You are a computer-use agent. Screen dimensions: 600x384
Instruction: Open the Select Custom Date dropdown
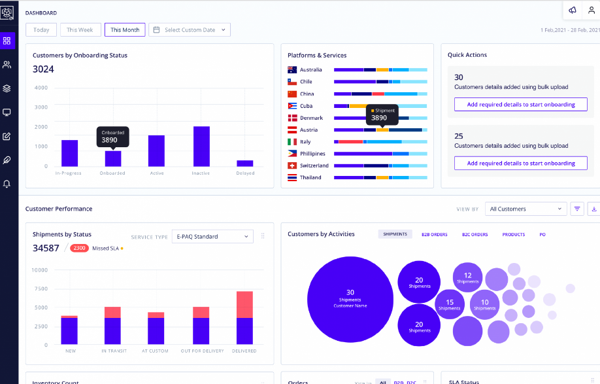pyautogui.click(x=190, y=29)
